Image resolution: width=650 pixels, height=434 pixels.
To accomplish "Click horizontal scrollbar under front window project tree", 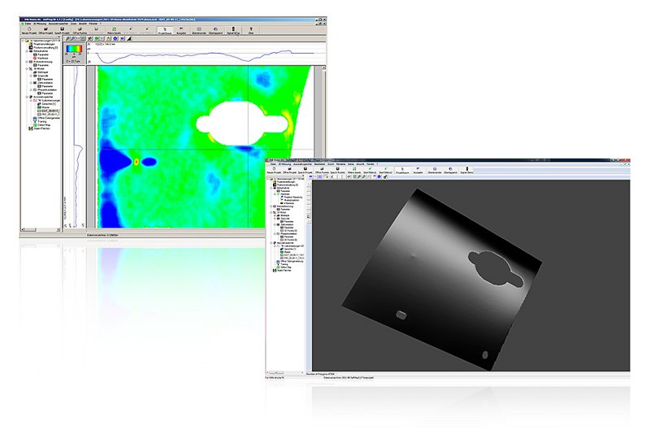I will tap(285, 374).
